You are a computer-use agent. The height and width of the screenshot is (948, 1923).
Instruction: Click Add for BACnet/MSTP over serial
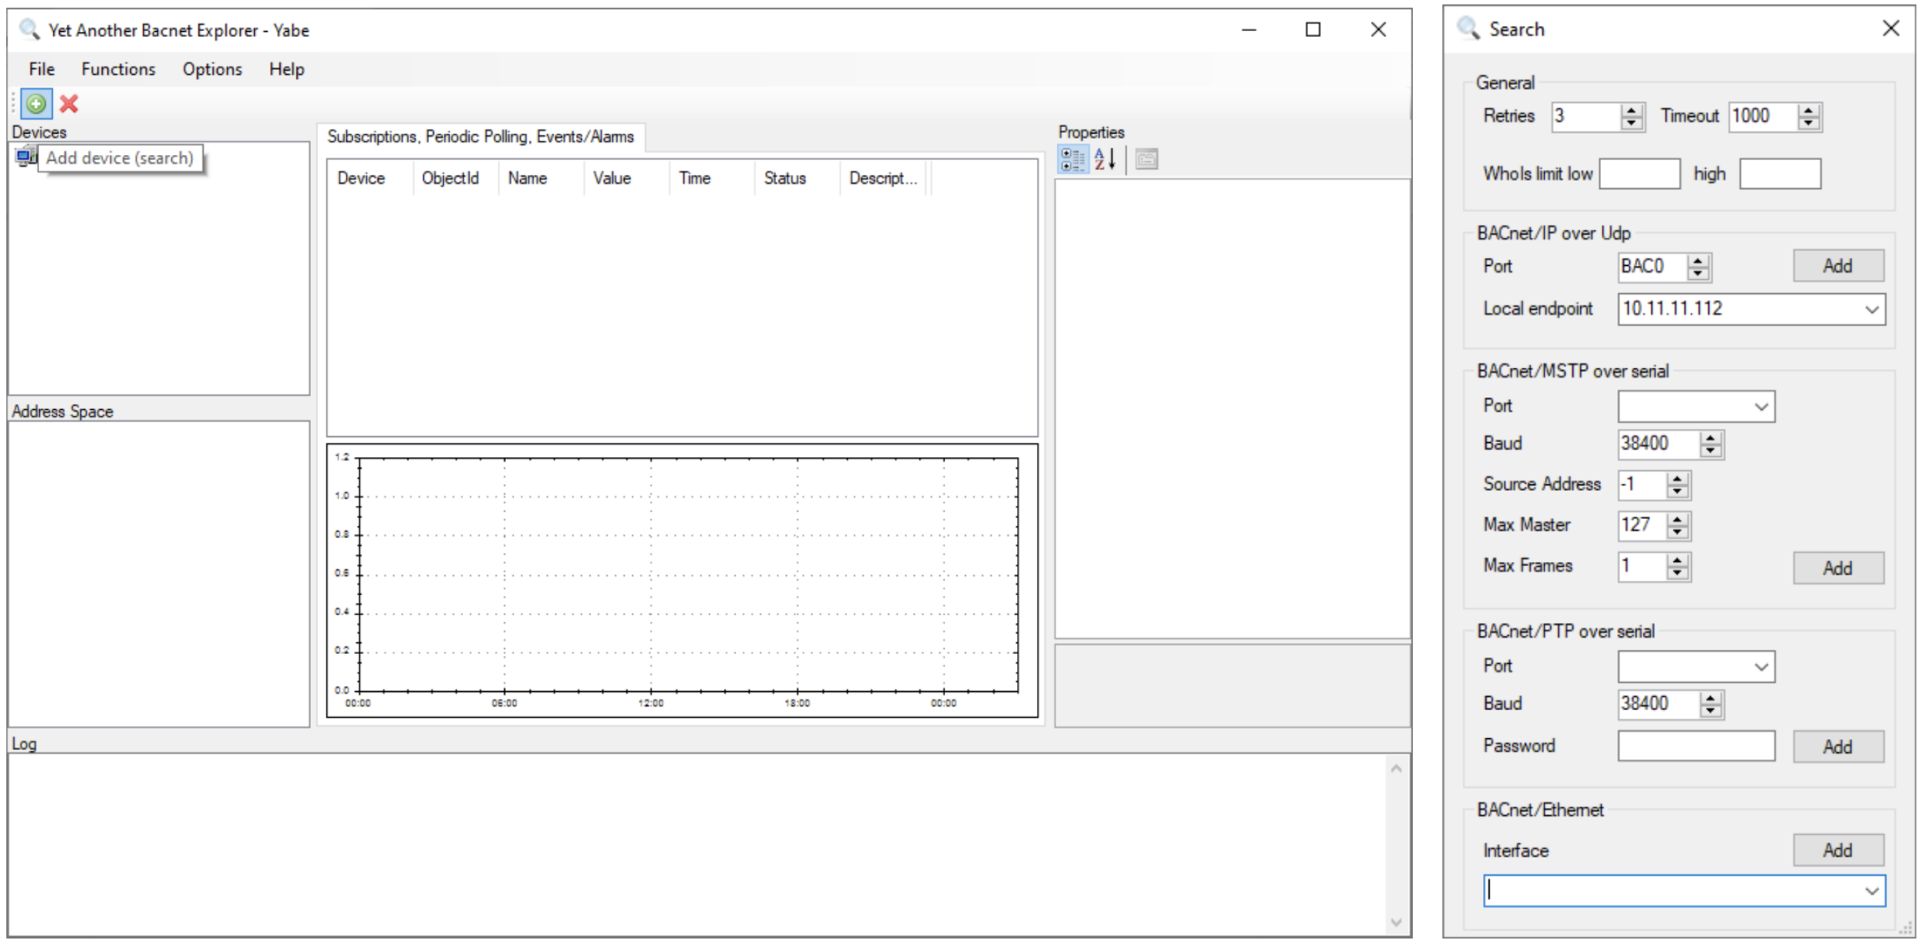tap(1838, 567)
